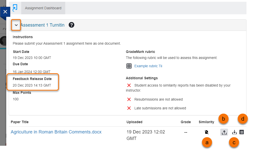Open Agriculture in Roman Britain Comments.docx
This screenshot has width=253, height=150.
56,132
